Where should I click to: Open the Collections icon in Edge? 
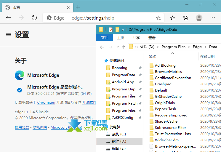186,18
